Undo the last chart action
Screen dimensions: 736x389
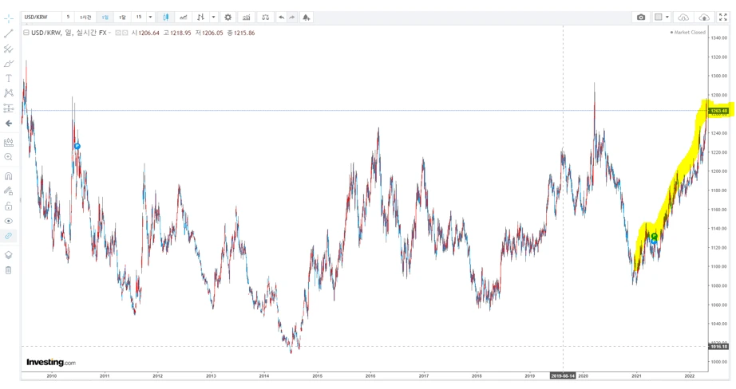(x=281, y=18)
